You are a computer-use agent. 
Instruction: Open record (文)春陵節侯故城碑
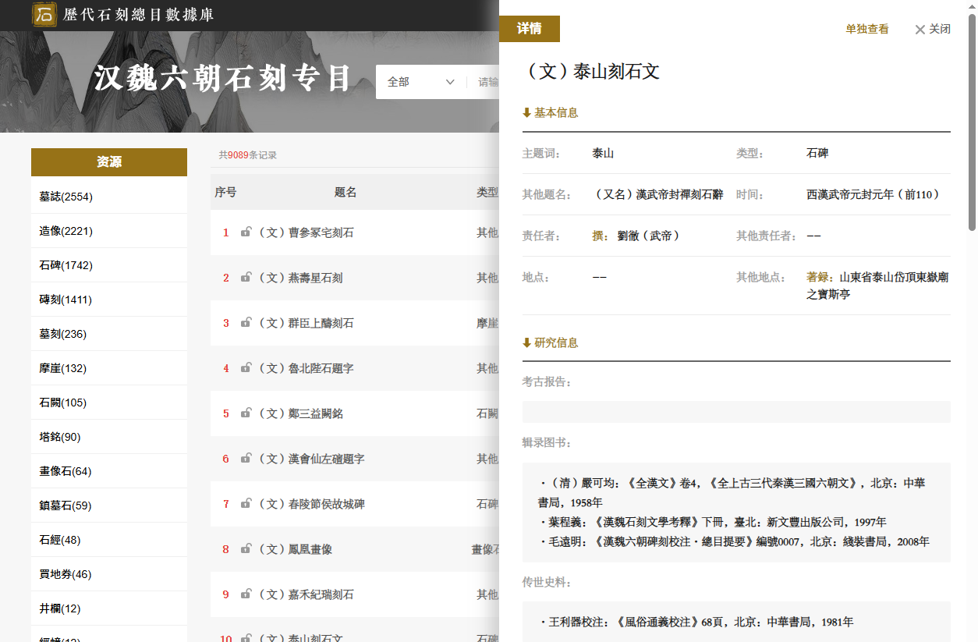click(x=312, y=504)
